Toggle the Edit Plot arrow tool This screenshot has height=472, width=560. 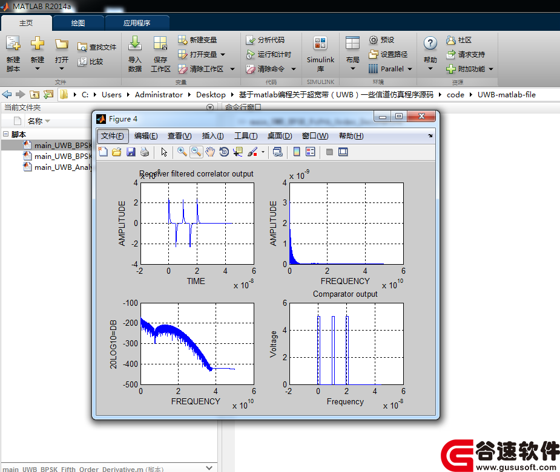[164, 152]
